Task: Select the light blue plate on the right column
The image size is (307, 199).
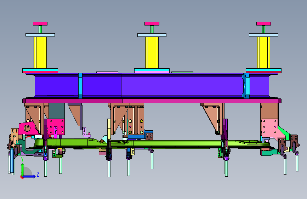Action: pos(263,35)
